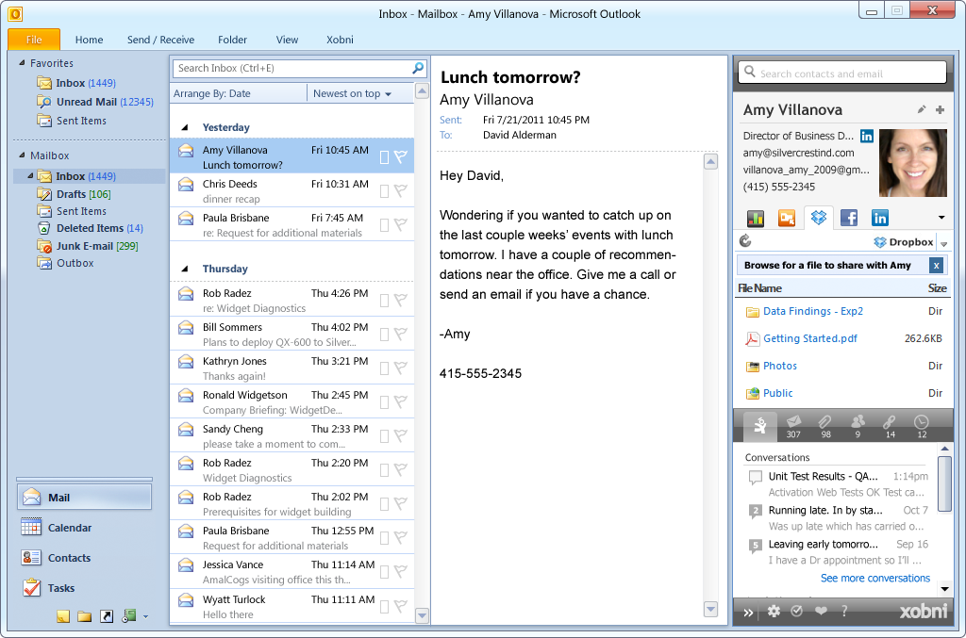Open the Getting Started.pdf file
The image size is (966, 638).
(810, 338)
